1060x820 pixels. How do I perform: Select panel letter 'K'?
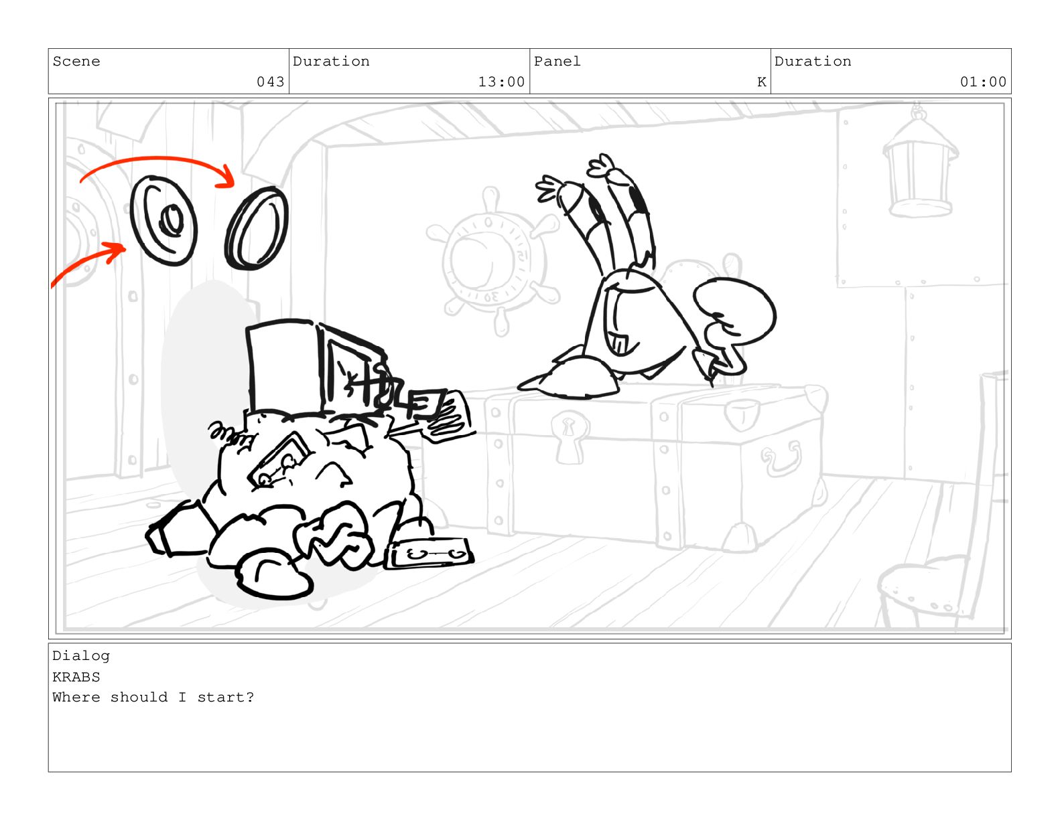(762, 82)
